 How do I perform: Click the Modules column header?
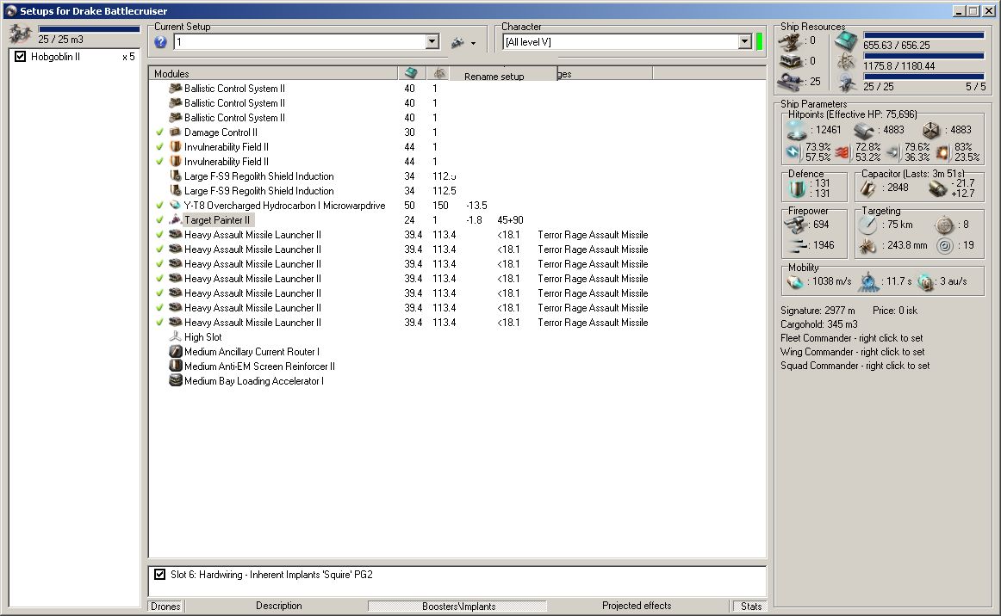[x=273, y=73]
